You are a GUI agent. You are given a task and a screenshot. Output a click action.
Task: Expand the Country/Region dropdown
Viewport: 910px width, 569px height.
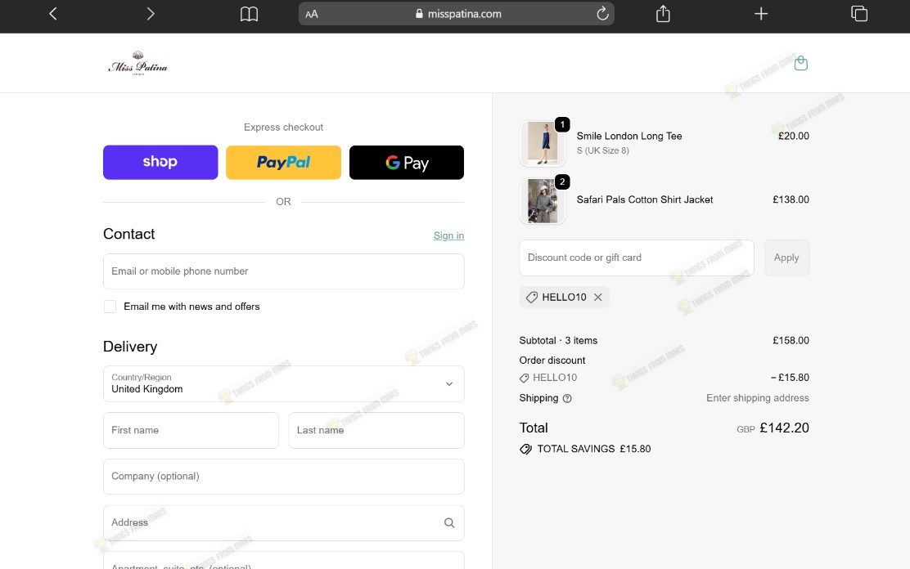(283, 383)
